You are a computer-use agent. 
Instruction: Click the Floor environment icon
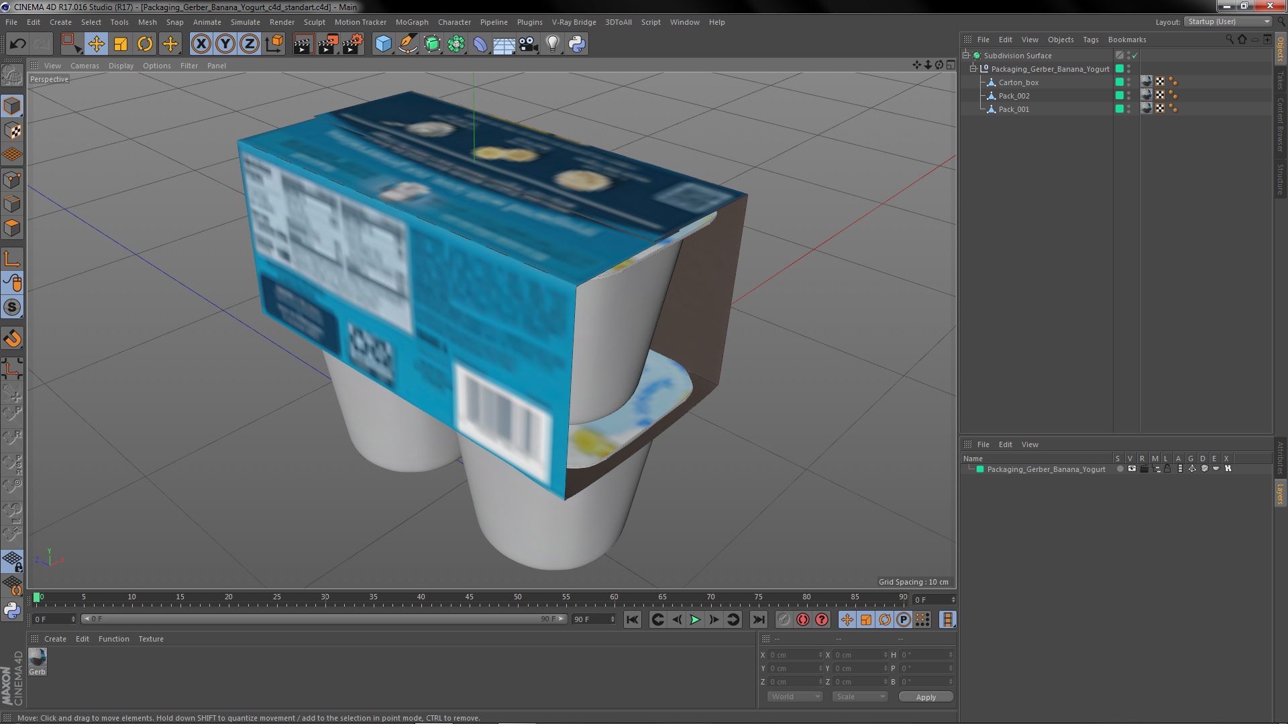click(x=504, y=44)
